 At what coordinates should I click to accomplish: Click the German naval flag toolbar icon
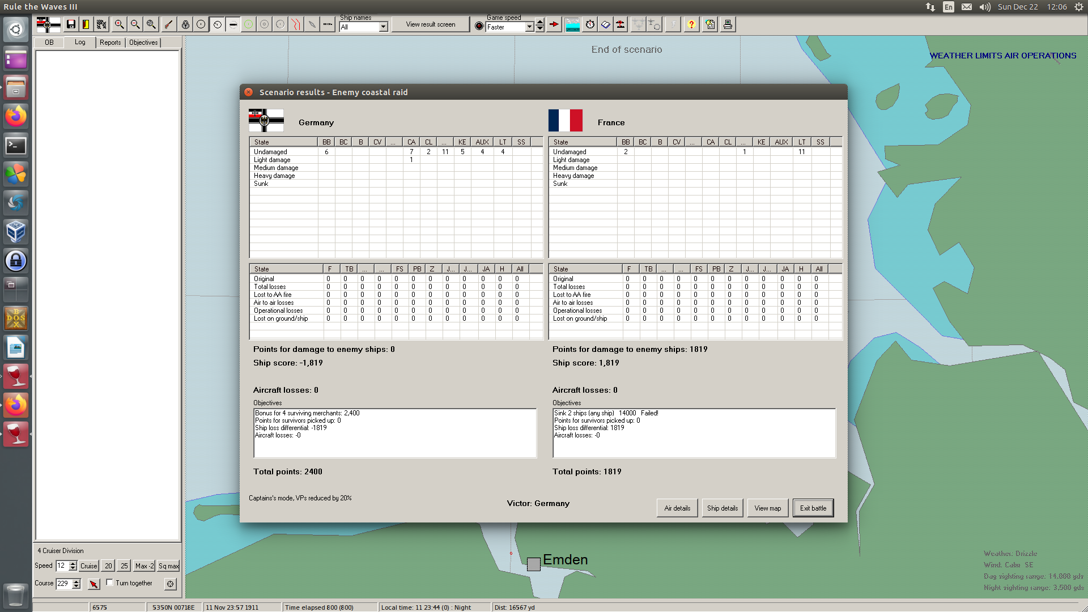[48, 24]
